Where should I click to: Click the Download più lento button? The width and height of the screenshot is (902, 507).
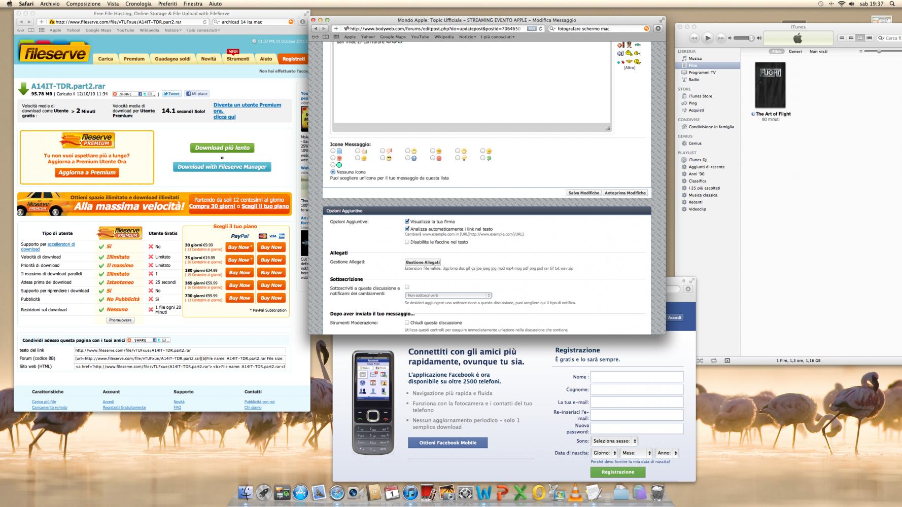(x=222, y=148)
